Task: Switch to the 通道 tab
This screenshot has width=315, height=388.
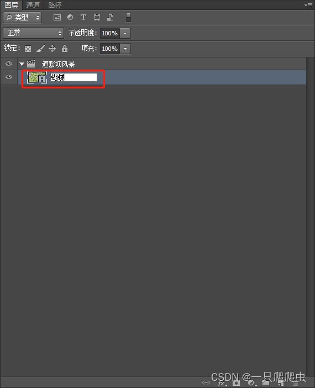Action: [x=33, y=5]
